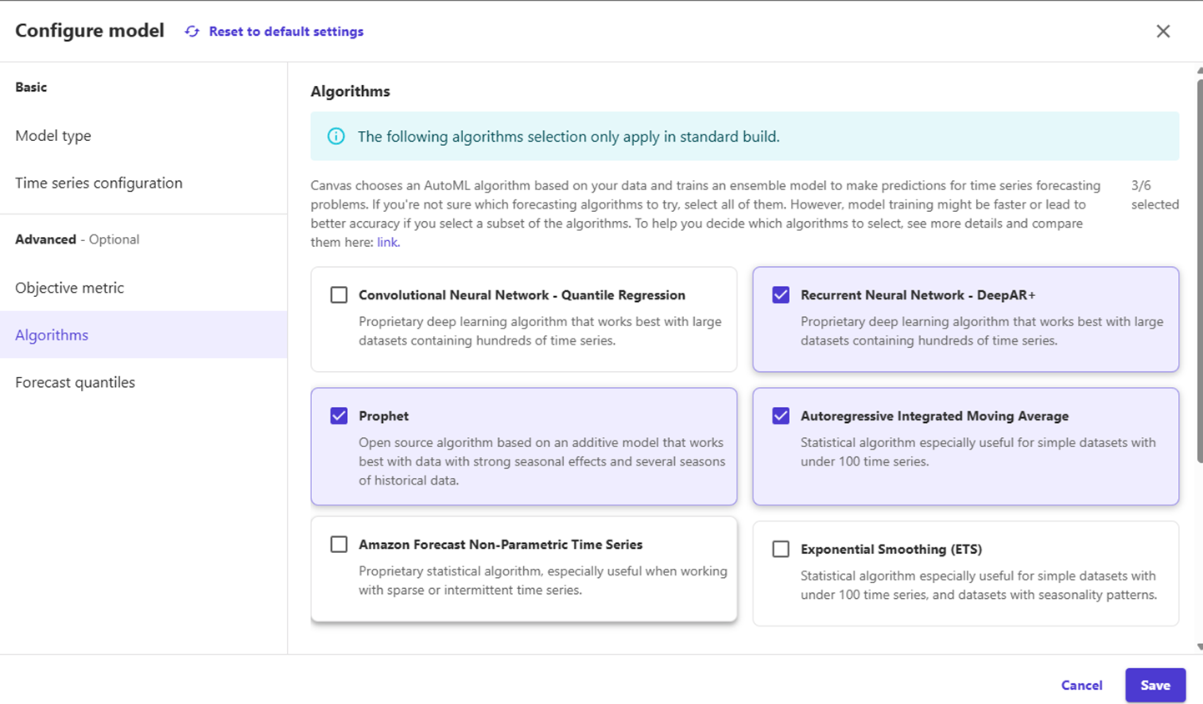This screenshot has width=1203, height=704.
Task: Open the Model type section
Action: pyautogui.click(x=53, y=135)
